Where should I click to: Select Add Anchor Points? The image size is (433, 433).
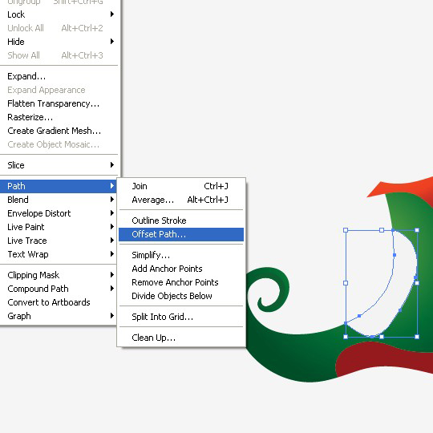(x=181, y=269)
